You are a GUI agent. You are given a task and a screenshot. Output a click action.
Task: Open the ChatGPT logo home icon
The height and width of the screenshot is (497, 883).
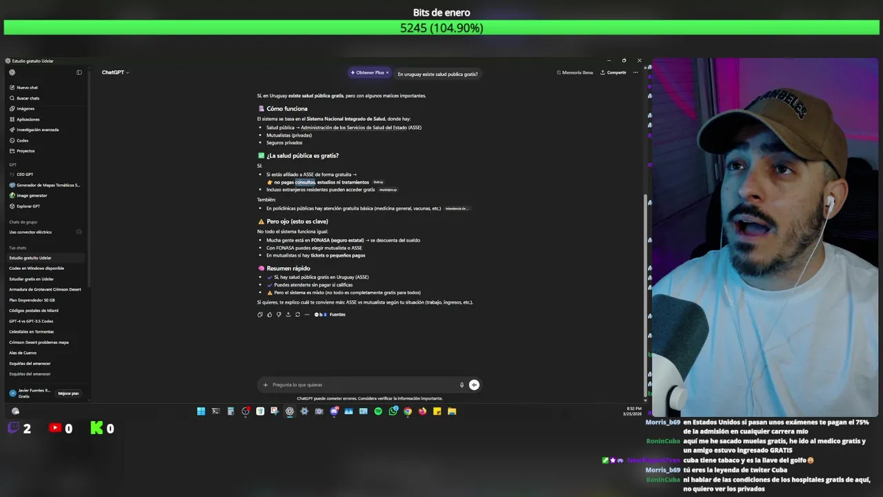[12, 72]
